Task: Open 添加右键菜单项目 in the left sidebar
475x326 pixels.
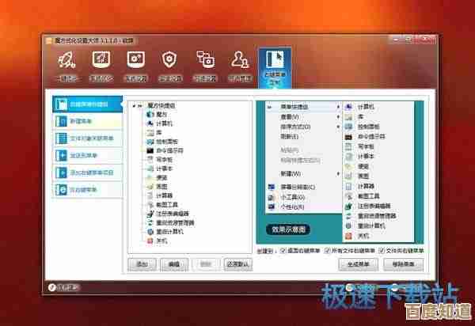Action: click(88, 172)
